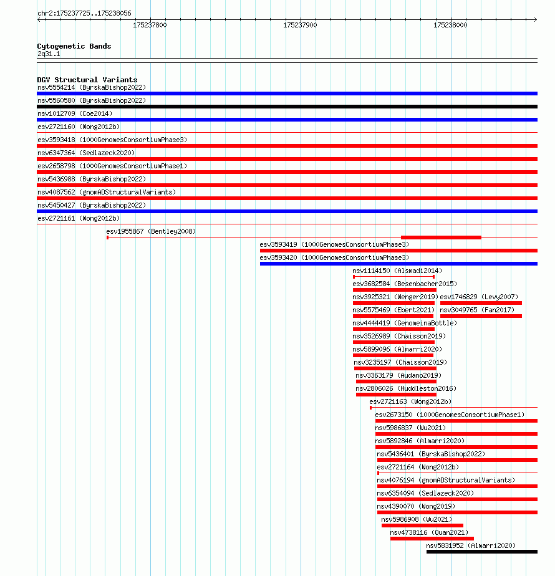This screenshot has width=555, height=576.
Task: Click the nsv3925321 (Wenger2019) label
Action: click(395, 297)
